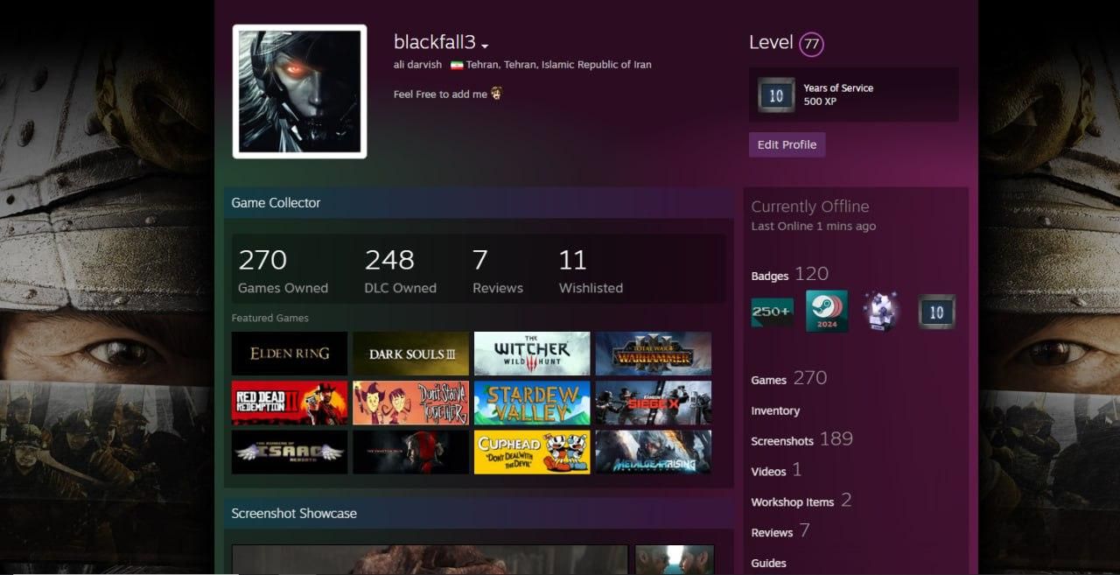
Task: Open Metal Gear Solid V Phantom Pain game
Action: pos(411,452)
